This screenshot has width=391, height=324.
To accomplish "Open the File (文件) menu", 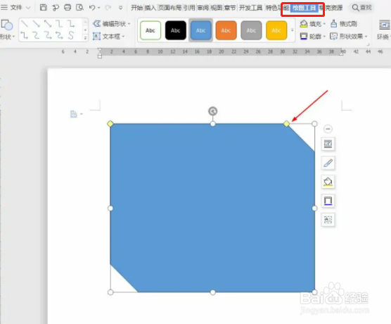I will click(16, 8).
